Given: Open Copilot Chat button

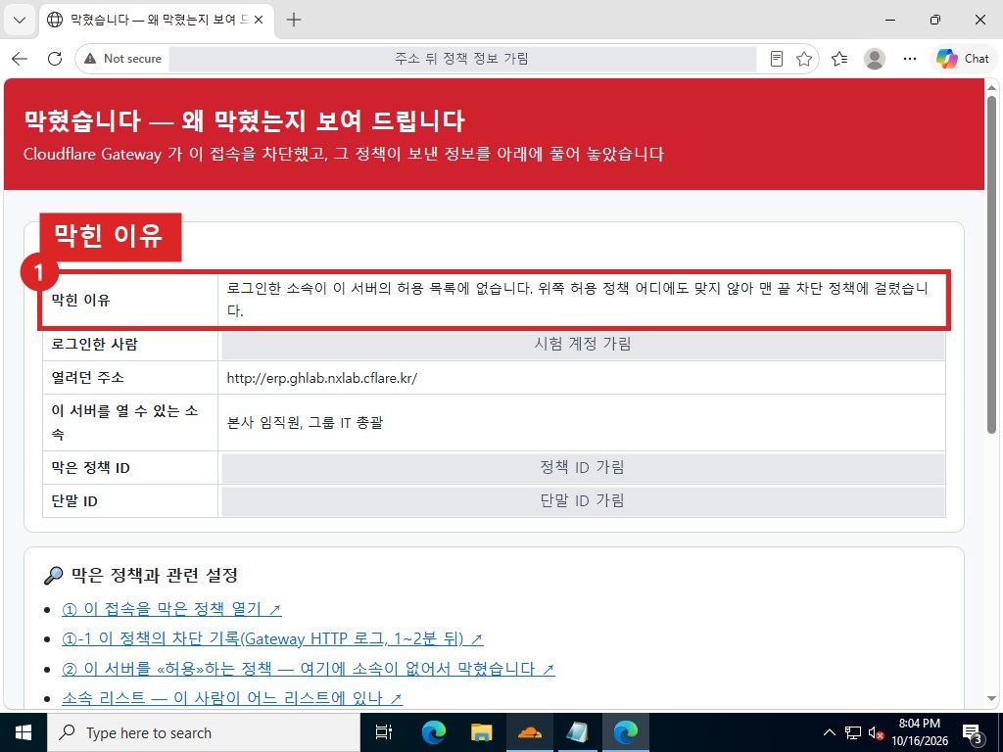Looking at the screenshot, I should click(x=963, y=59).
